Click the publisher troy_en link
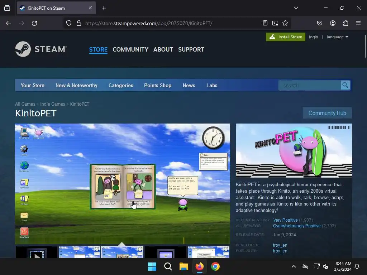The image size is (367, 275). point(280,251)
